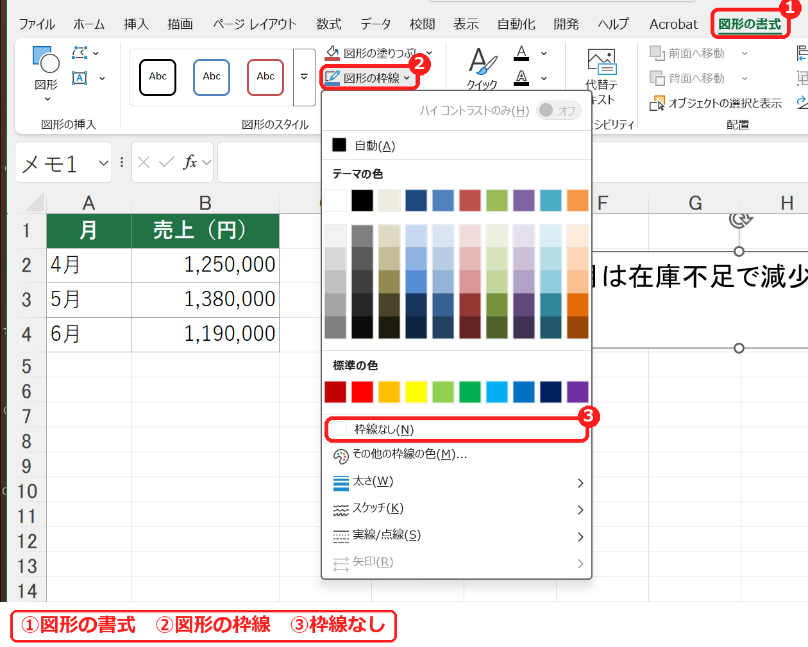Image resolution: width=808 pixels, height=647 pixels.
Task: Click the select-all corner triangle
Action: [34, 203]
